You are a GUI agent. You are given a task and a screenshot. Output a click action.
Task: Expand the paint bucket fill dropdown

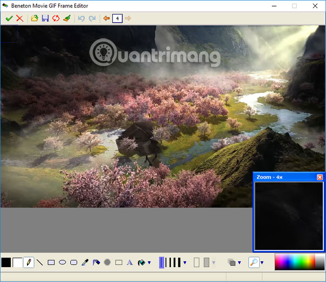point(149,263)
